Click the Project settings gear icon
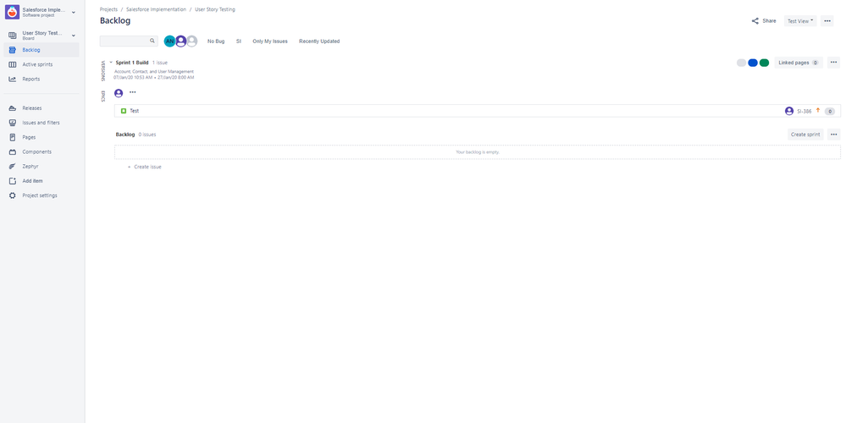Screen dimensions: 846x423 click(13, 195)
